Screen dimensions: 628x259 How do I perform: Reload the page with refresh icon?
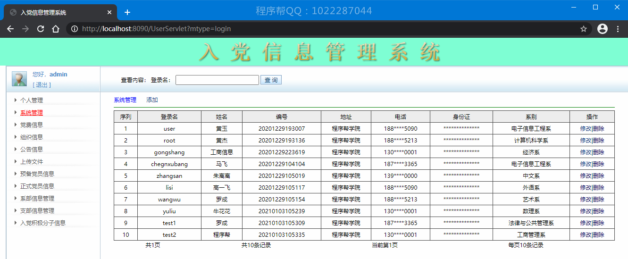pos(41,29)
